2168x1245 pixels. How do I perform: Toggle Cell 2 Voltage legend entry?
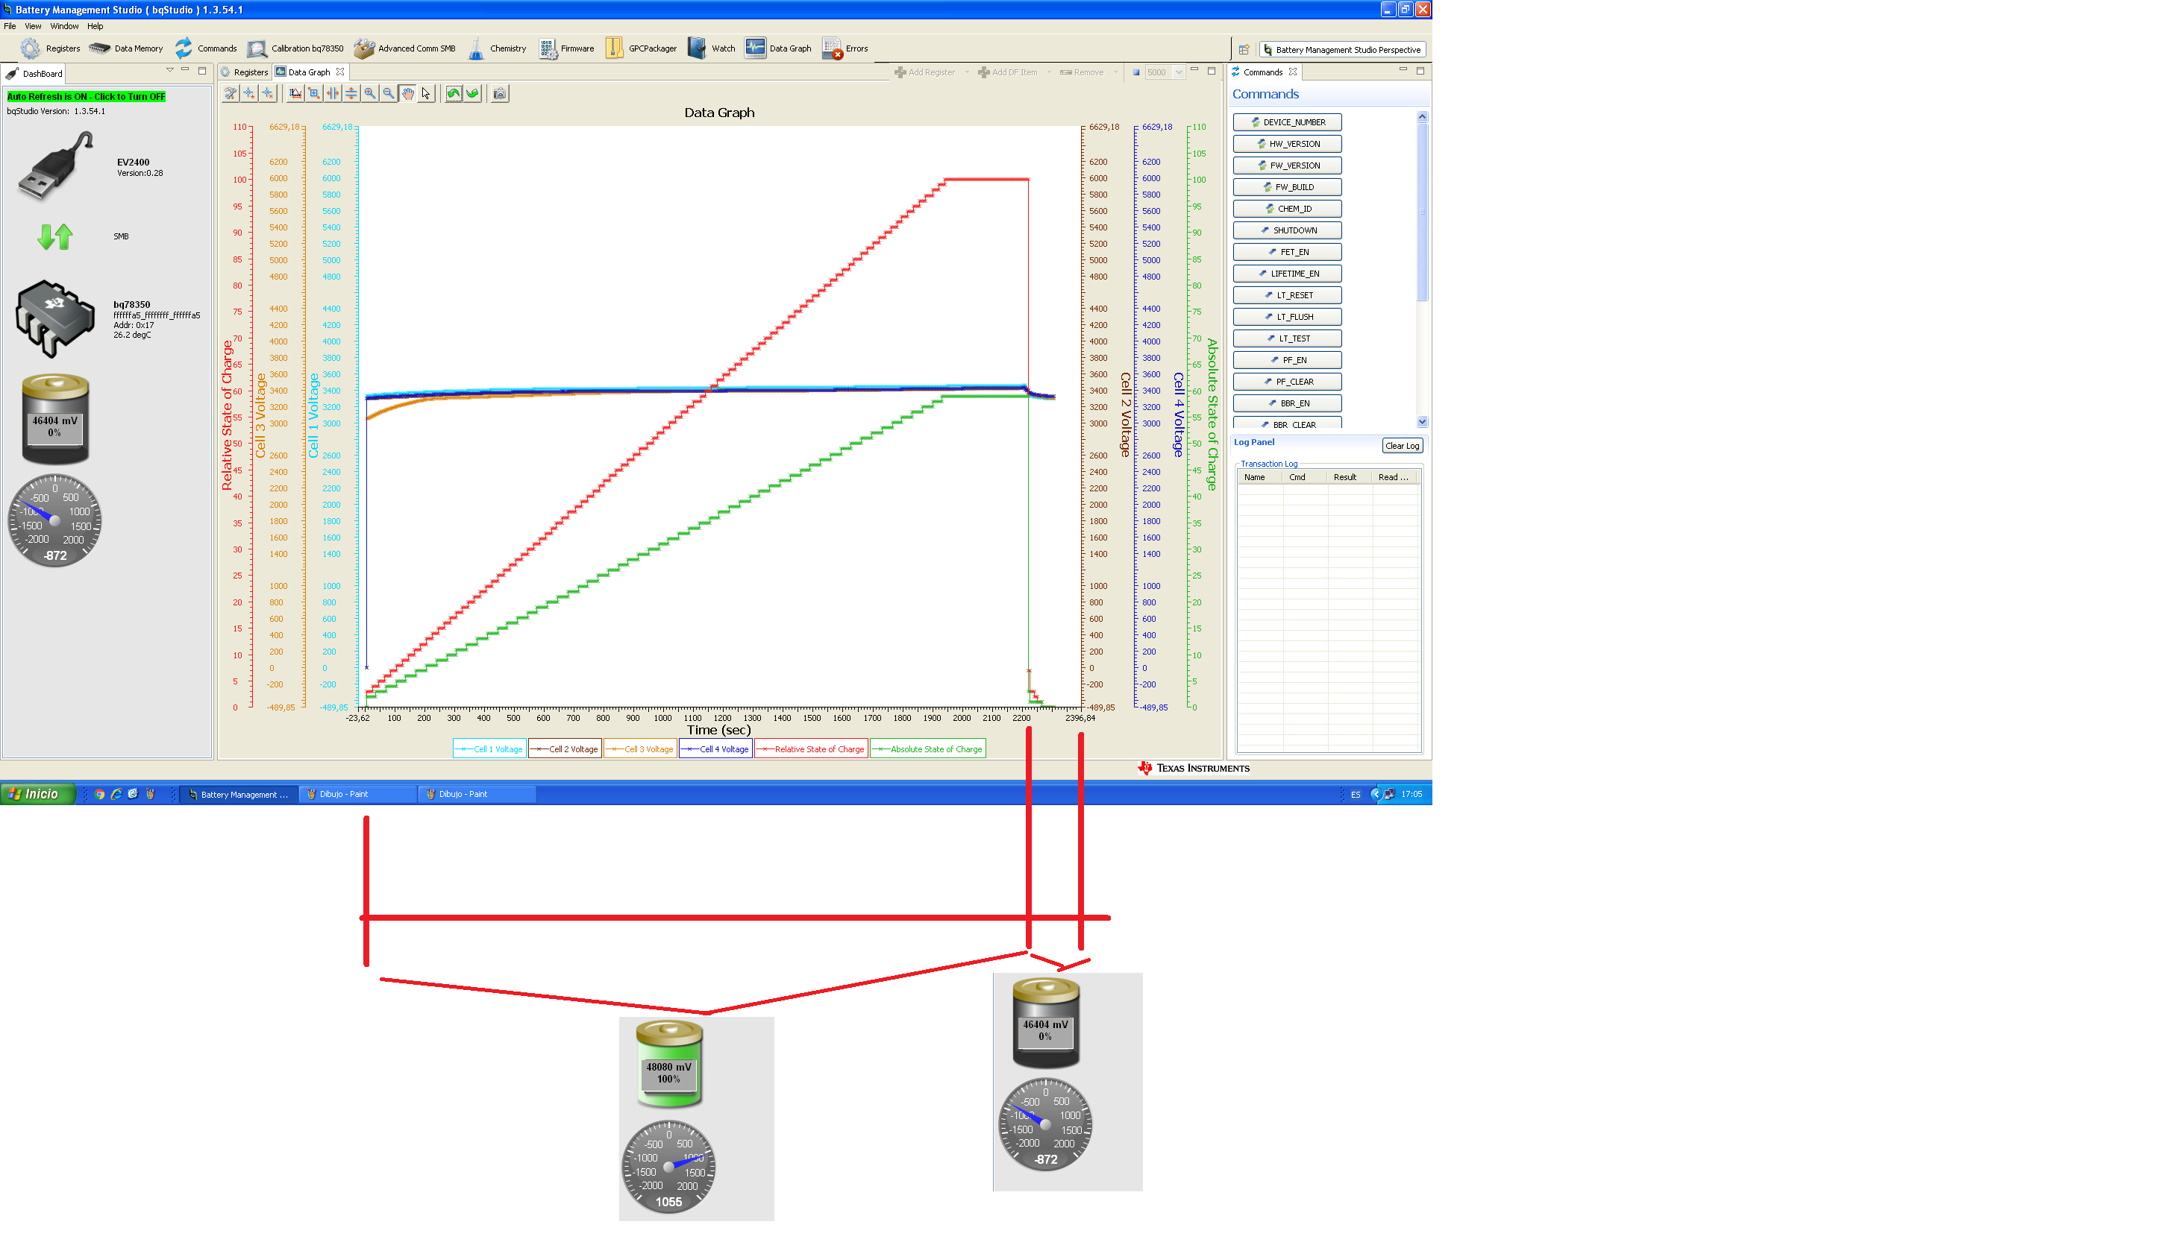tap(565, 749)
